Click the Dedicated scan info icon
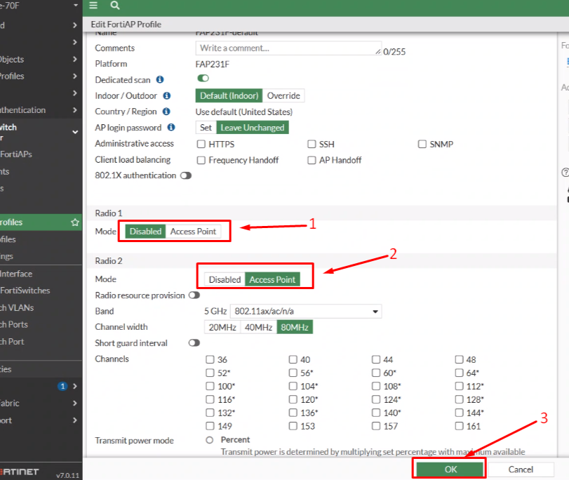 pos(160,79)
